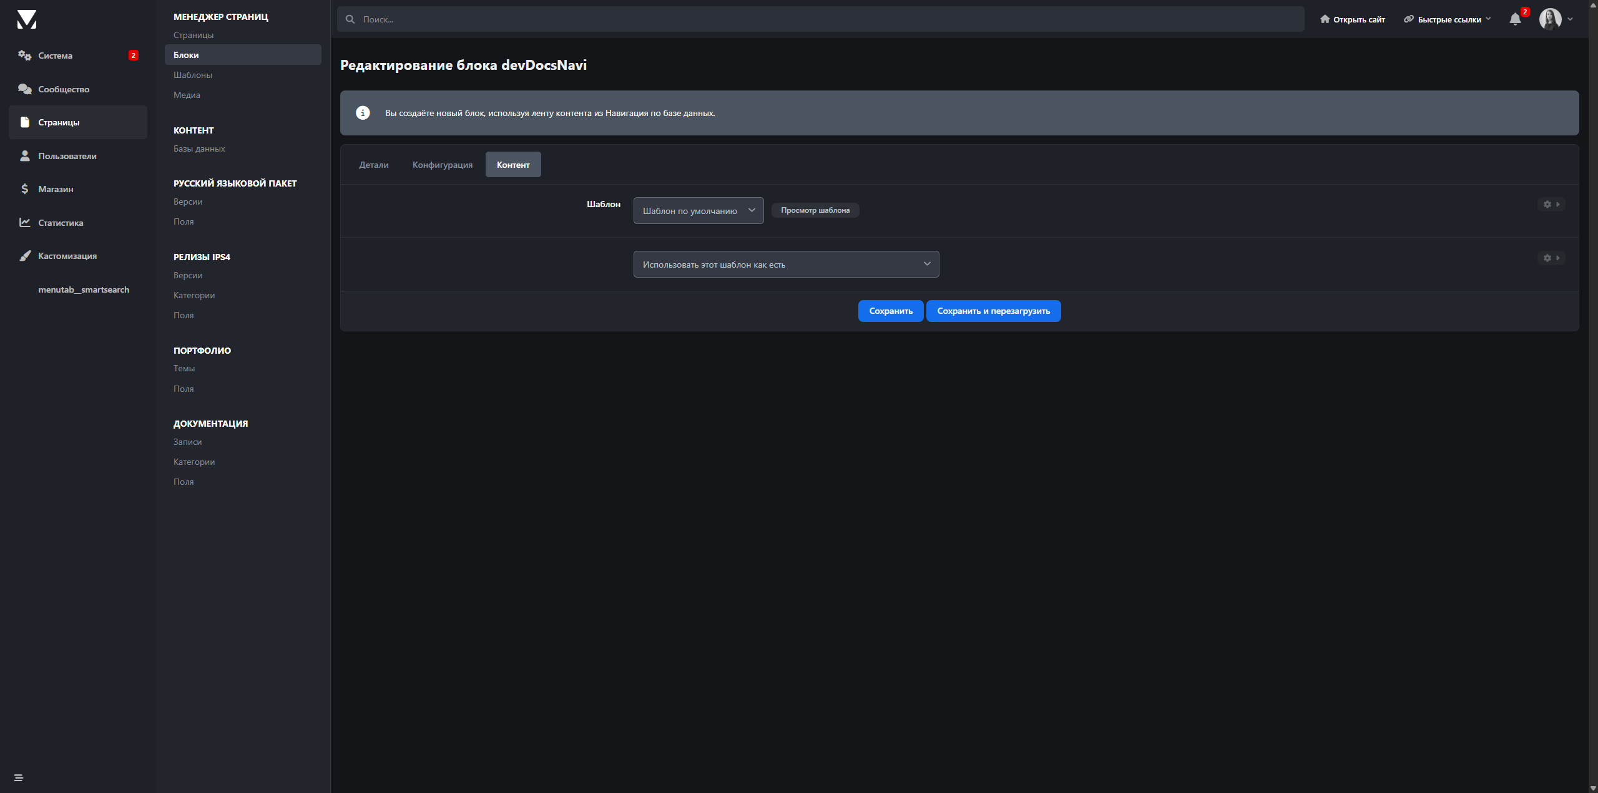Click the user avatar picture

pyautogui.click(x=1550, y=19)
